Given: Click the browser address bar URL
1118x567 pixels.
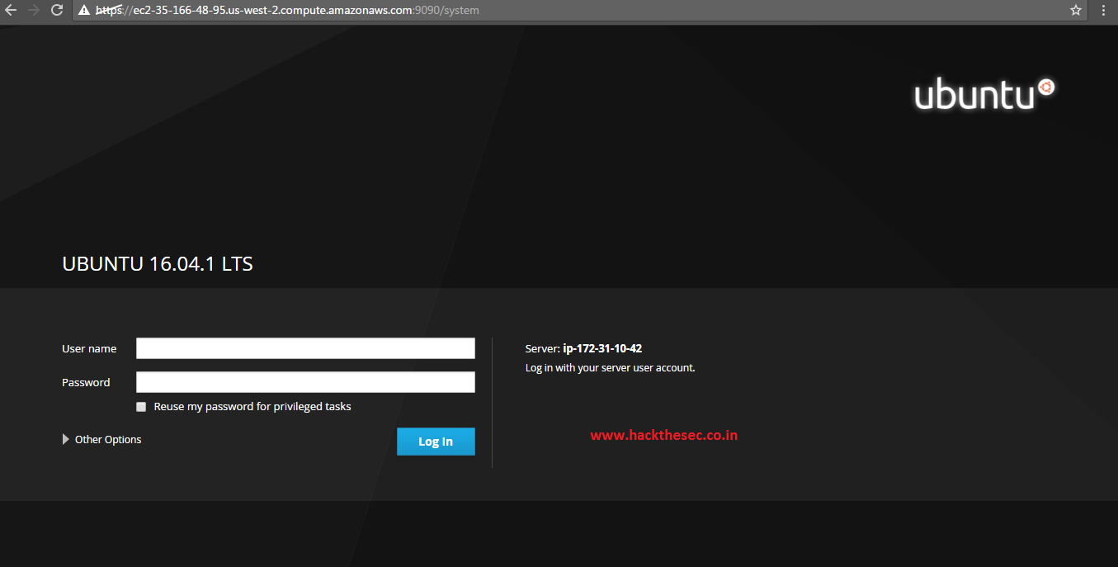Looking at the screenshot, I should pos(287,11).
